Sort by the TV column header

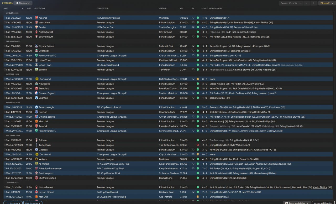[x=193, y=8]
